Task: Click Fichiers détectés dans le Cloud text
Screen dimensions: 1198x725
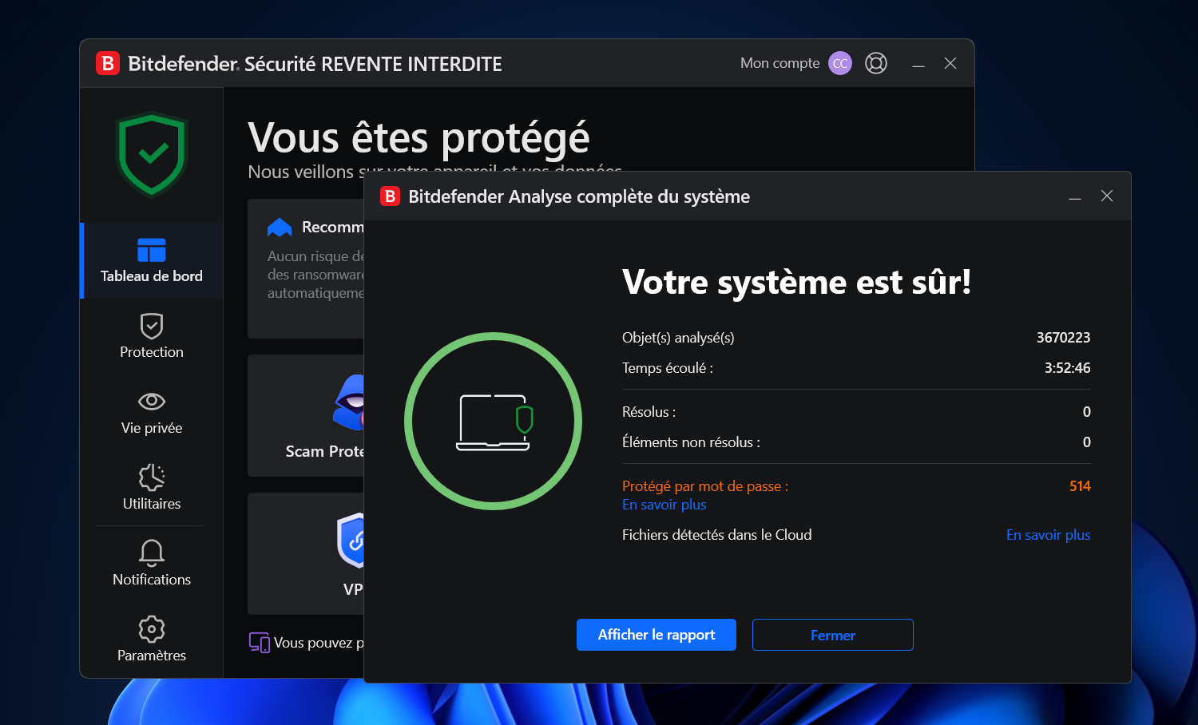Action: click(716, 535)
